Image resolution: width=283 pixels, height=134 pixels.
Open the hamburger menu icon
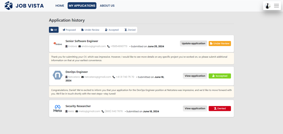pyautogui.click(x=276, y=6)
